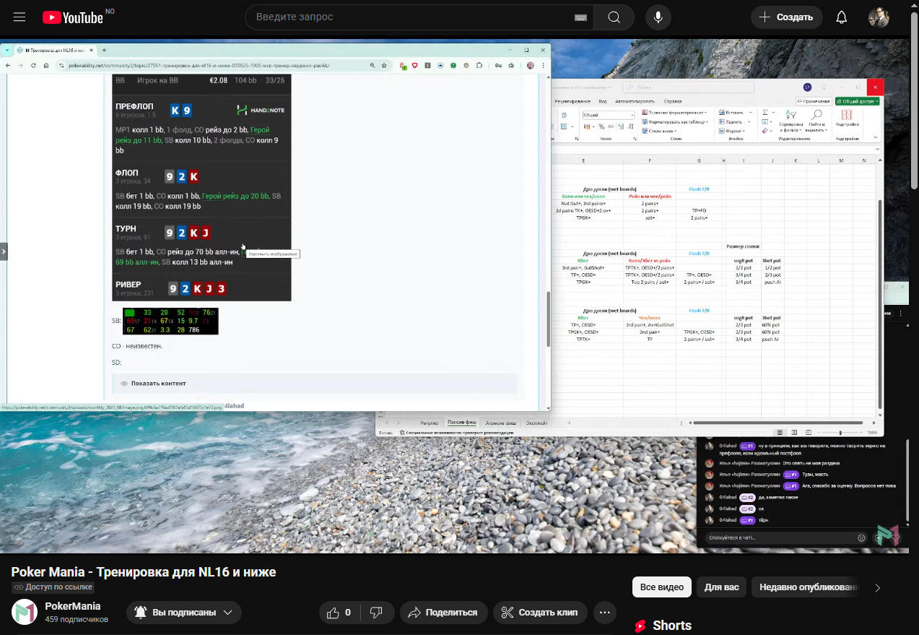Open the account avatar menu
Viewport: 919px width, 635px height.
[879, 17]
